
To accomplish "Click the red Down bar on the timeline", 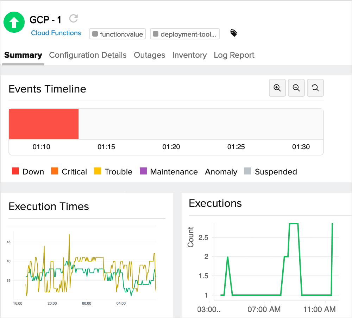I will (x=44, y=124).
